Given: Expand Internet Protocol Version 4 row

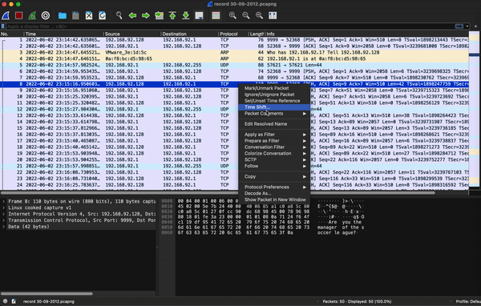Looking at the screenshot, I should click(x=4, y=214).
